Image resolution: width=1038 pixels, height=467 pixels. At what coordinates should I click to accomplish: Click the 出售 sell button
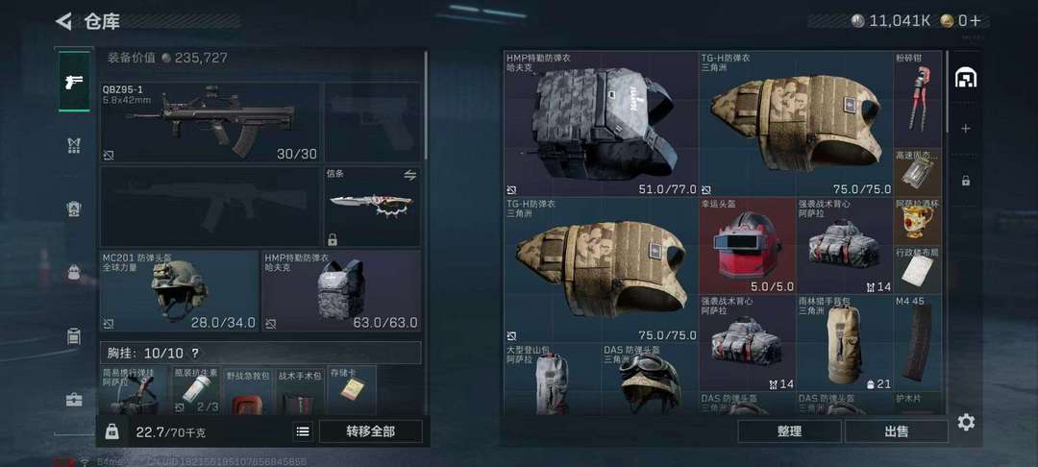click(x=897, y=431)
